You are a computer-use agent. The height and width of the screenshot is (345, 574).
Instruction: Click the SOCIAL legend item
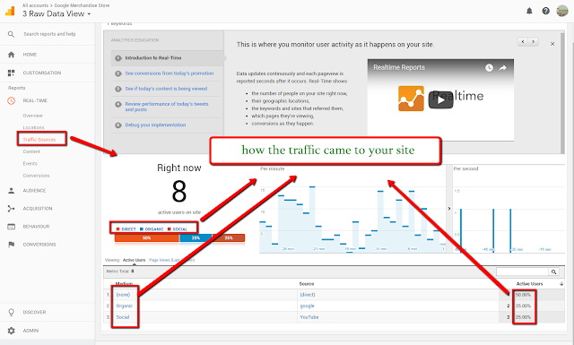point(178,229)
